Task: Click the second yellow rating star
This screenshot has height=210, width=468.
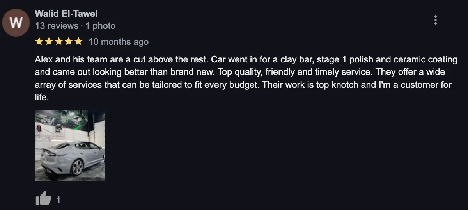Action: pyautogui.click(x=49, y=41)
